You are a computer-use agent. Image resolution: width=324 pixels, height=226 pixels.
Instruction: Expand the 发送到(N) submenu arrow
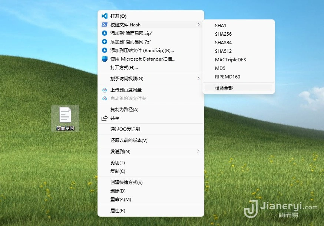198,151
